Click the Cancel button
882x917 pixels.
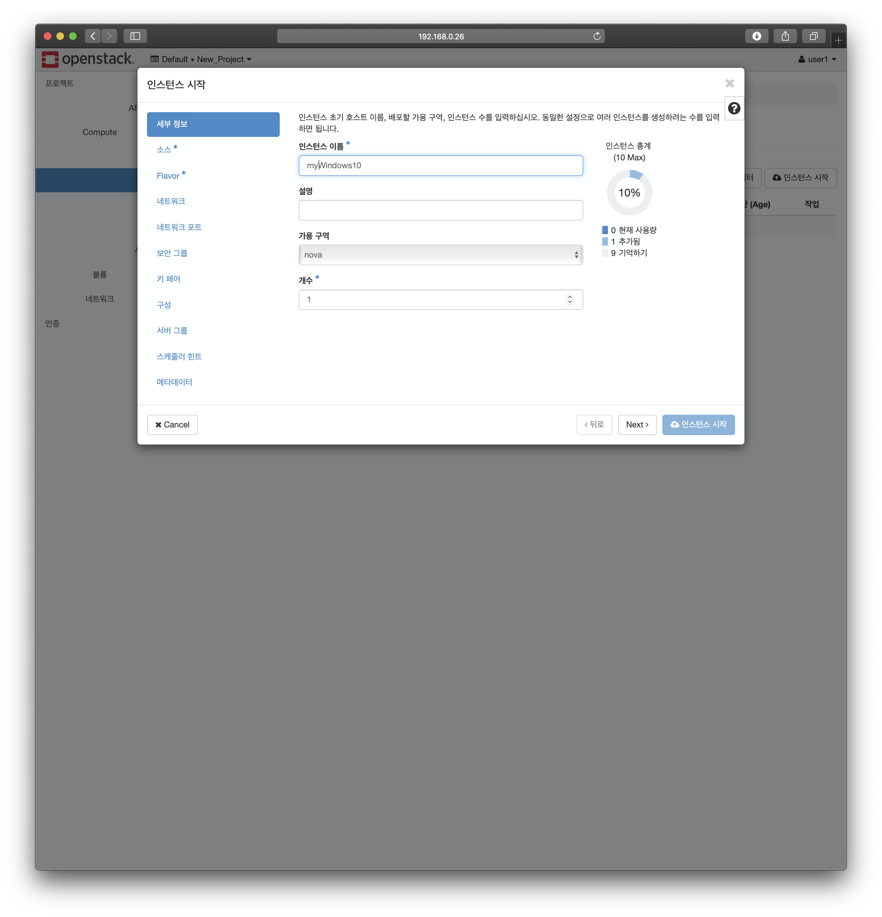[172, 425]
